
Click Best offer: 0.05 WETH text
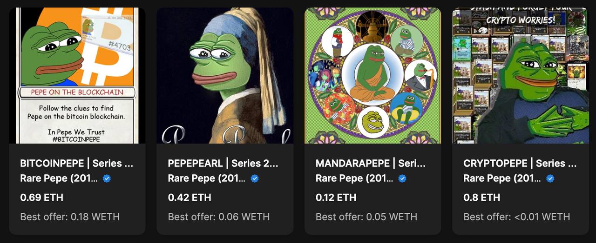pyautogui.click(x=366, y=217)
